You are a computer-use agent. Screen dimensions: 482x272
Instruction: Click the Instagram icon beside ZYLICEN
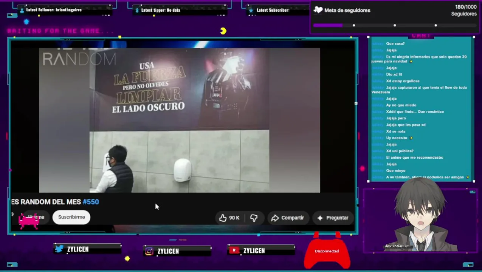tap(149, 251)
